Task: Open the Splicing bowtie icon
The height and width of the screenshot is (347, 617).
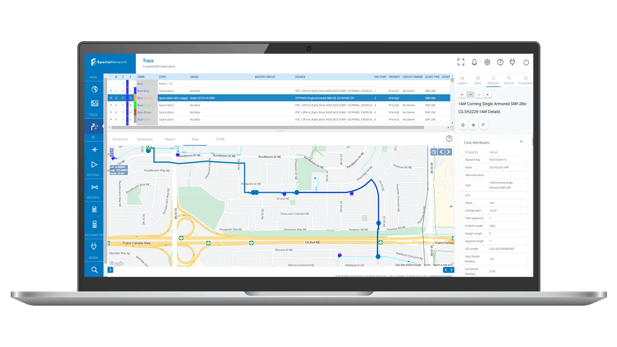Action: (94, 187)
